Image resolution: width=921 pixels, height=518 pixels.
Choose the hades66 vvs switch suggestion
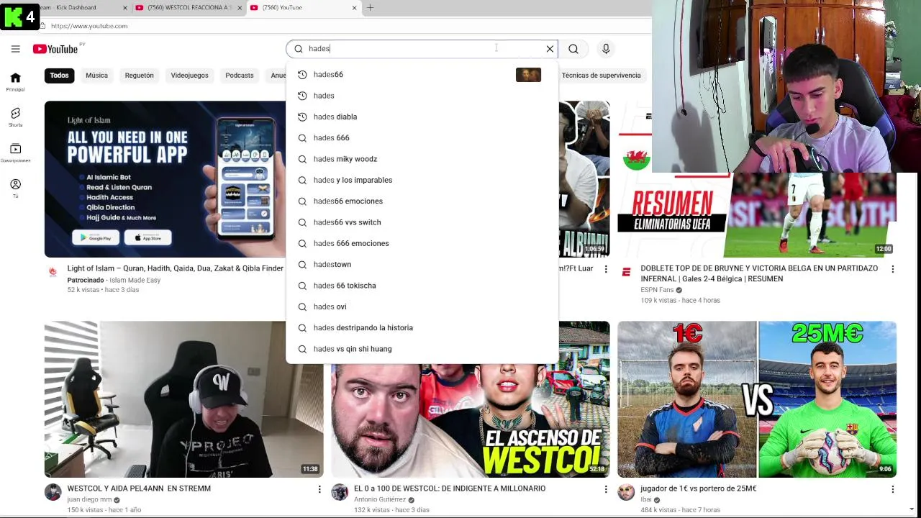tap(422, 222)
